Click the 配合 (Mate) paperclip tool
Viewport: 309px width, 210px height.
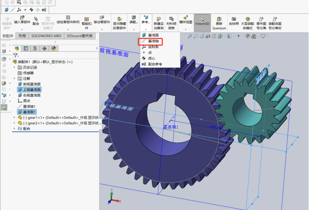[x=36, y=21]
